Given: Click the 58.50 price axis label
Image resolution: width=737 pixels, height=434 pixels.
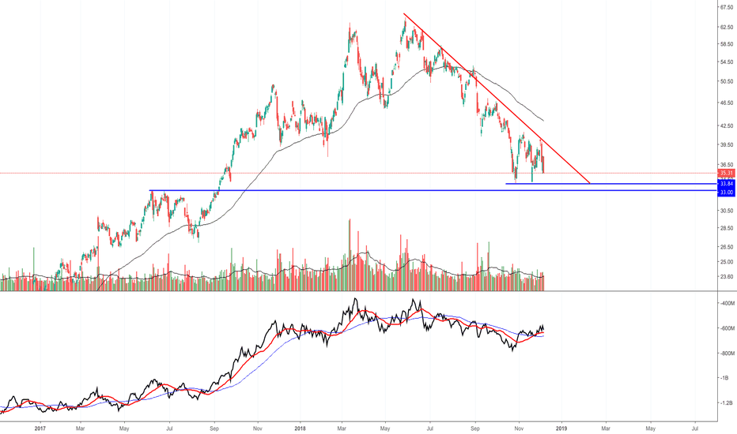Looking at the screenshot, I should coord(727,44).
